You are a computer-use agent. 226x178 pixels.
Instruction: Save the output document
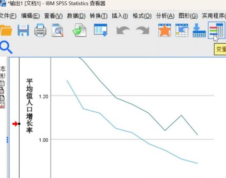click(23, 30)
